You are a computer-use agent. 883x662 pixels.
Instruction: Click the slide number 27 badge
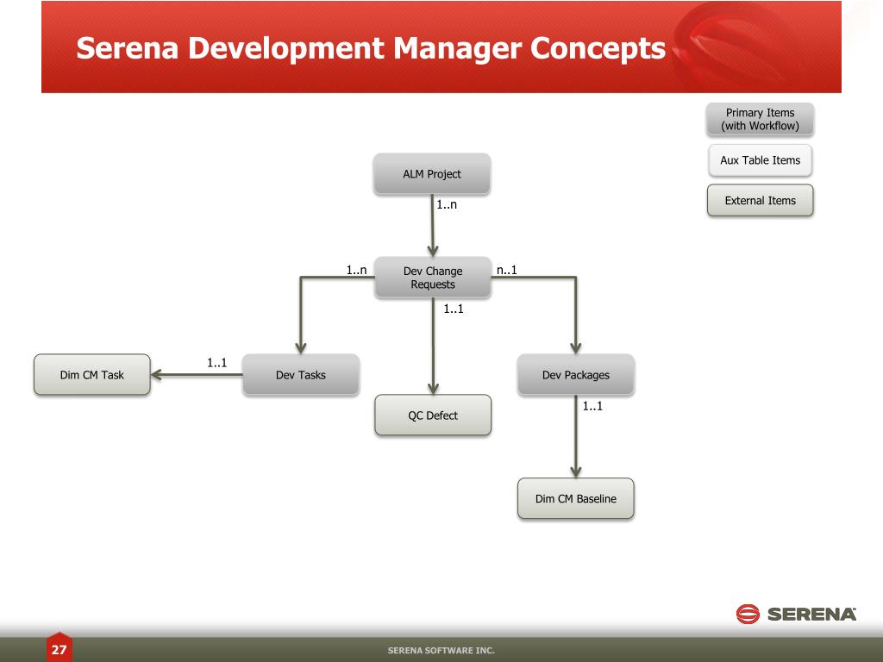point(59,648)
